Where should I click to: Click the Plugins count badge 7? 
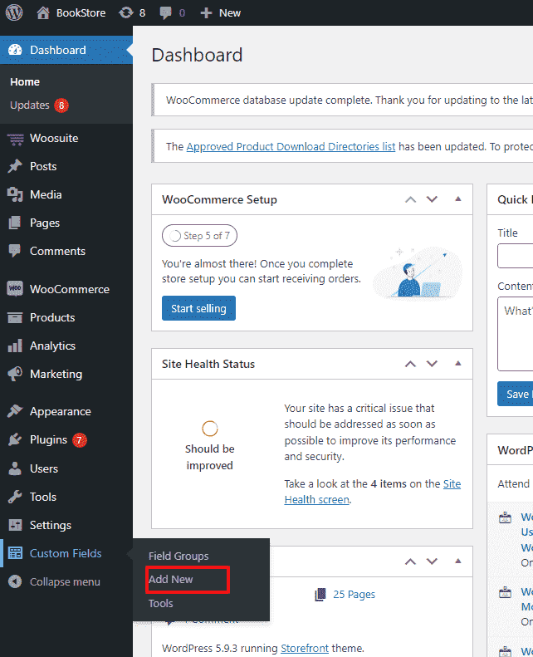coord(79,440)
